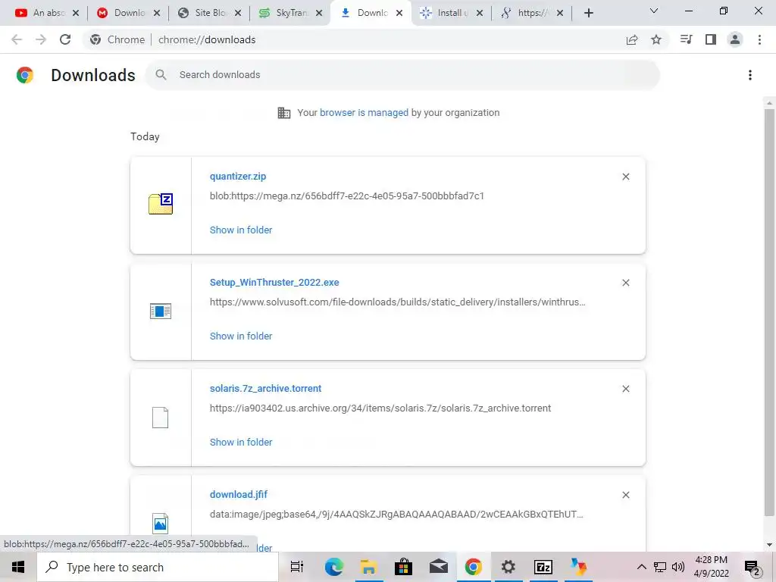Open the media control queue icon
The image size is (776, 582).
686,39
